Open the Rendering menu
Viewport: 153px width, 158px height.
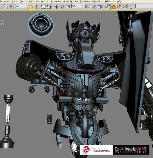(x=85, y=1)
